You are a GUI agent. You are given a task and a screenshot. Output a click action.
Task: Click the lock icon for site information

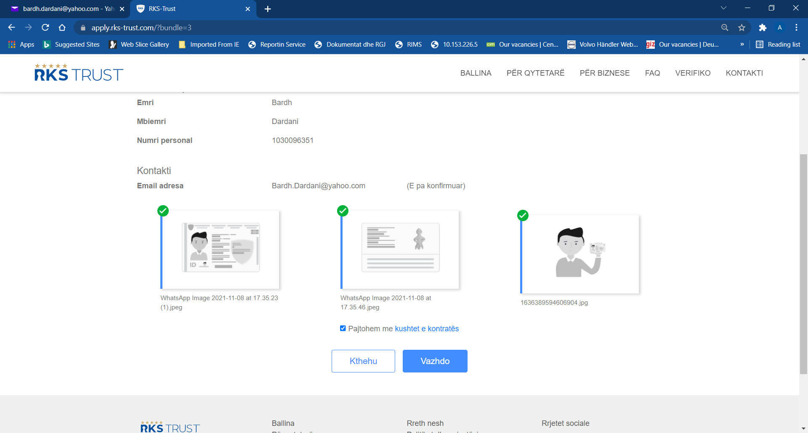point(83,28)
